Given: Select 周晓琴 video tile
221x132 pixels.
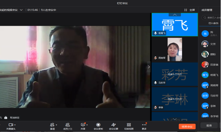Looking at the screenshot, I should (x=175, y=49).
